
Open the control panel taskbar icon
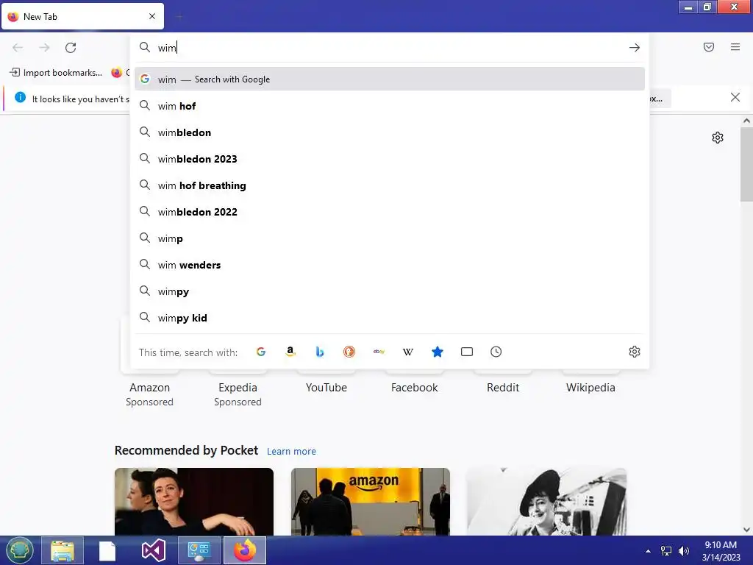click(199, 550)
